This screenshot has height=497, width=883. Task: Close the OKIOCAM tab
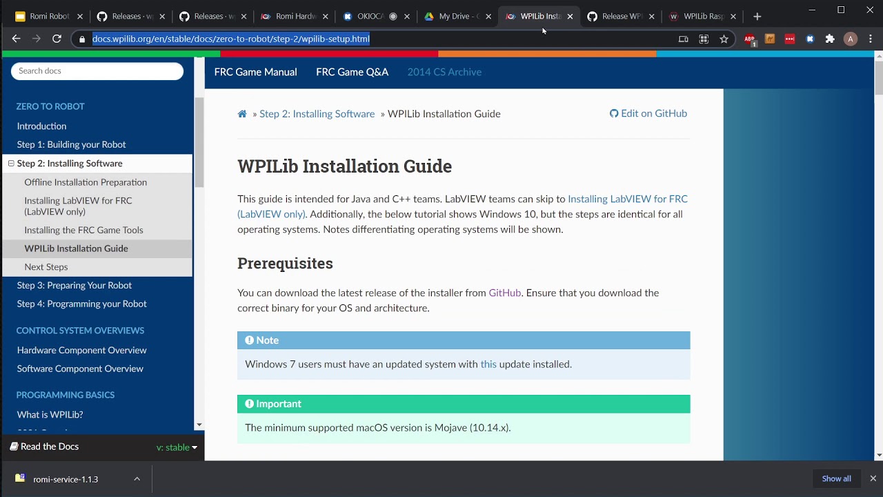tap(406, 17)
